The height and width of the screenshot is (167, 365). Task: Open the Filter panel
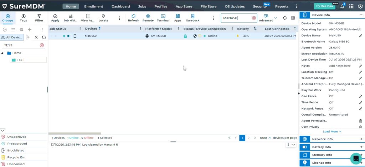(x=39, y=18)
